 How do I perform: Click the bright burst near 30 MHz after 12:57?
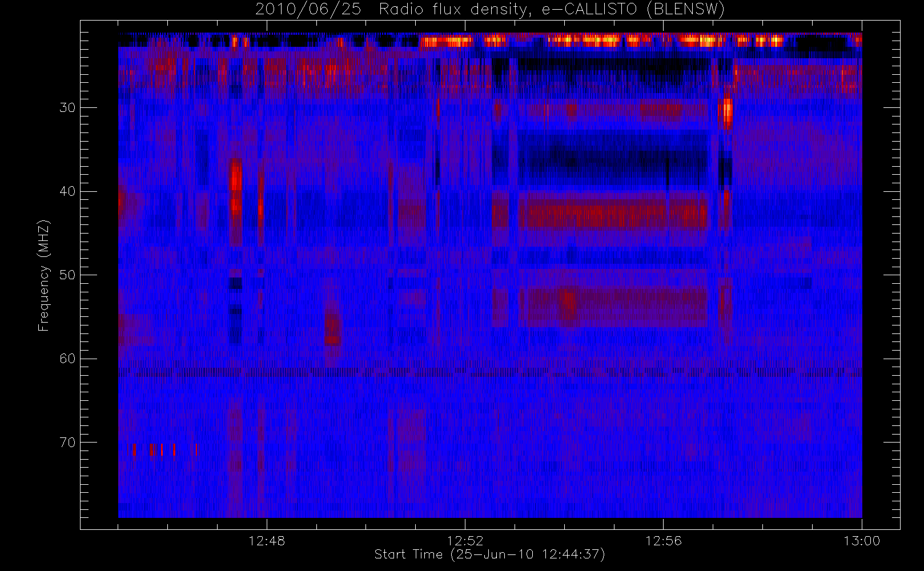[x=726, y=111]
